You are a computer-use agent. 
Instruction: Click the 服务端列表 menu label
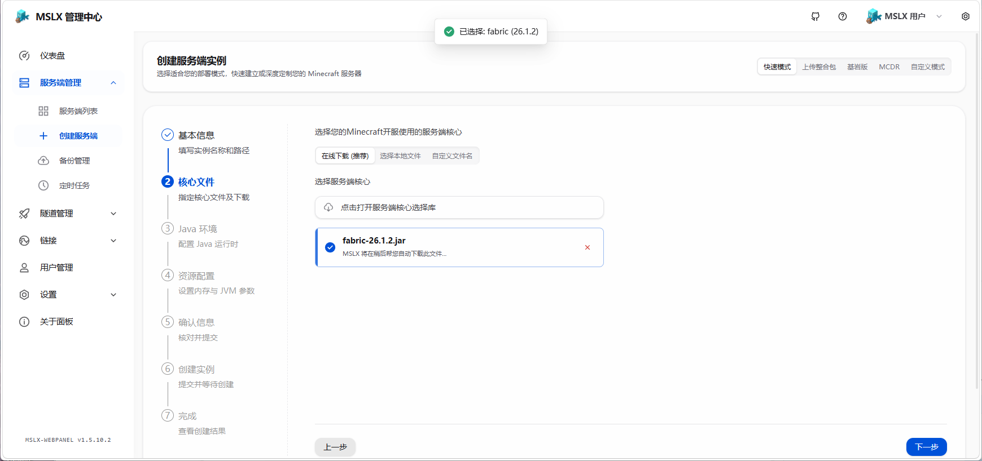(78, 111)
